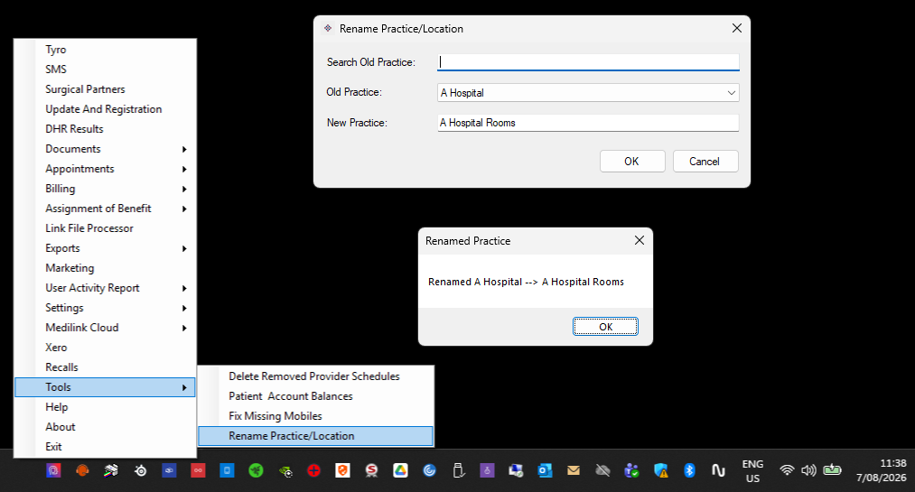Screen dimensions: 915x492
Task: Choose the SMS menu item
Action: (105, 70)
